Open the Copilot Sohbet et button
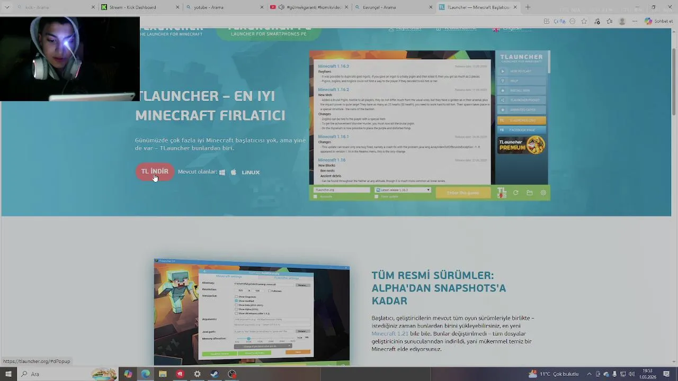The height and width of the screenshot is (381, 678). (x=658, y=21)
